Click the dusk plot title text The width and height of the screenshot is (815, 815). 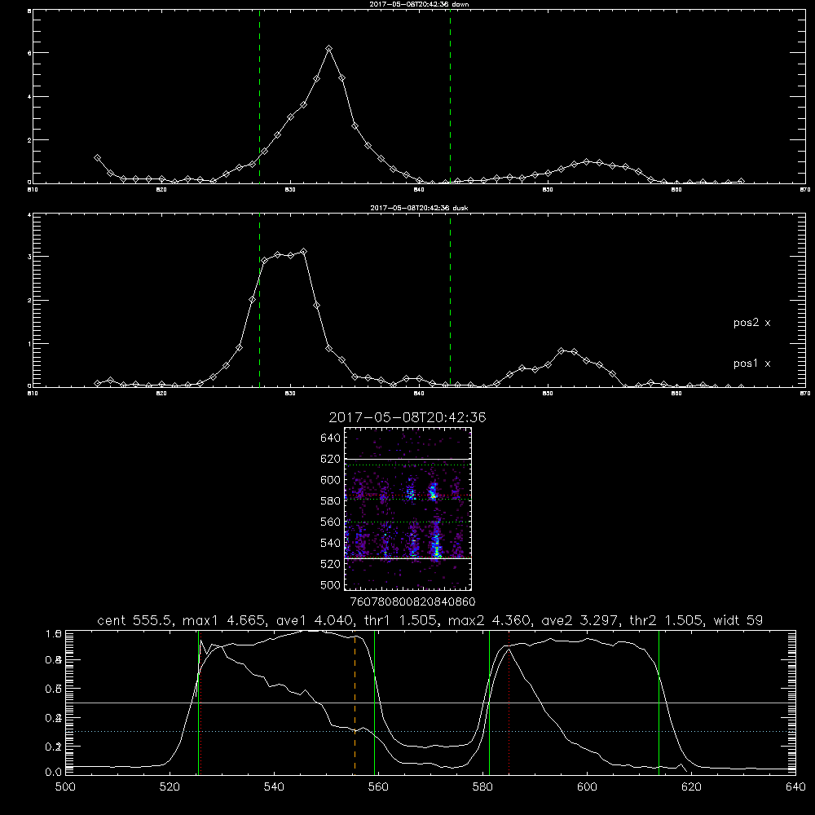pyautogui.click(x=420, y=208)
